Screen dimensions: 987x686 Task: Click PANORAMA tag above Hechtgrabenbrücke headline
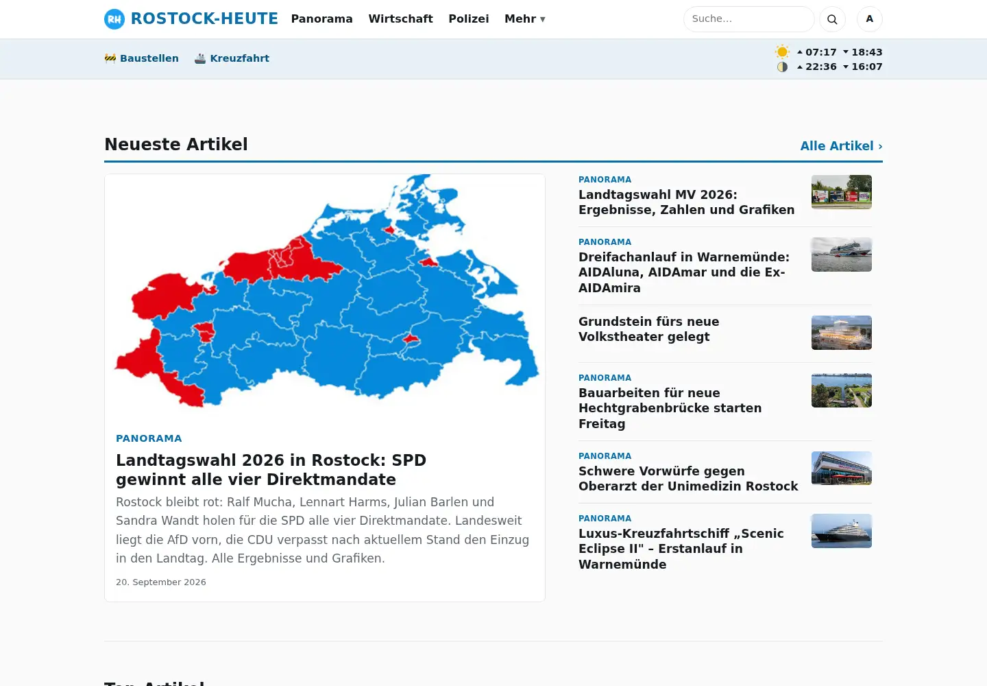point(605,378)
